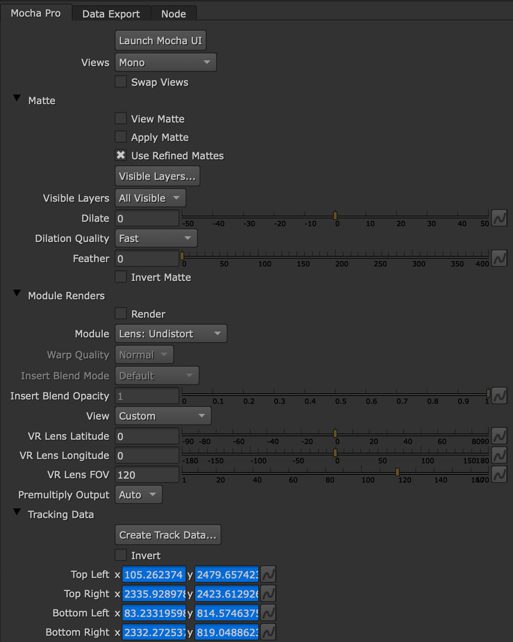Enable the Apply Matte checkbox
The width and height of the screenshot is (513, 642).
click(121, 137)
